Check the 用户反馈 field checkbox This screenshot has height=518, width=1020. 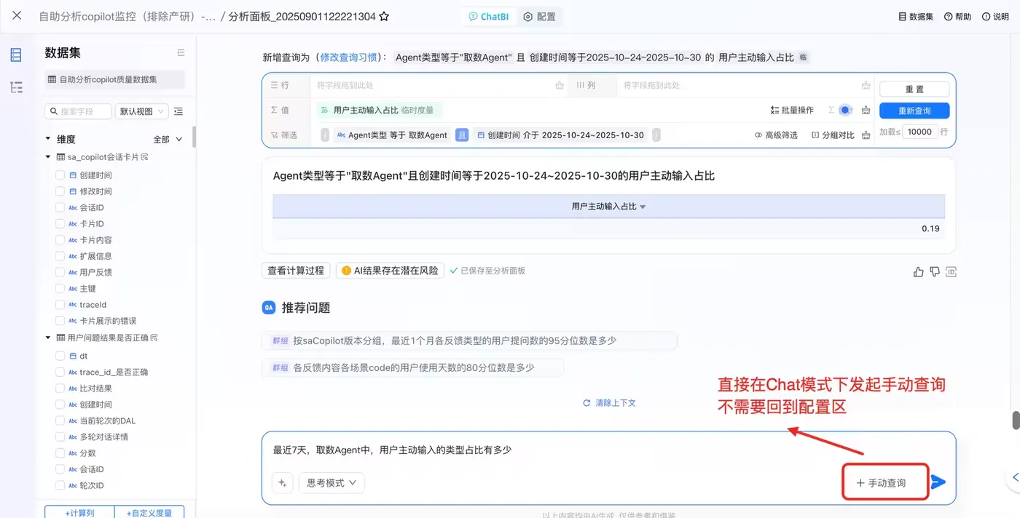(60, 273)
